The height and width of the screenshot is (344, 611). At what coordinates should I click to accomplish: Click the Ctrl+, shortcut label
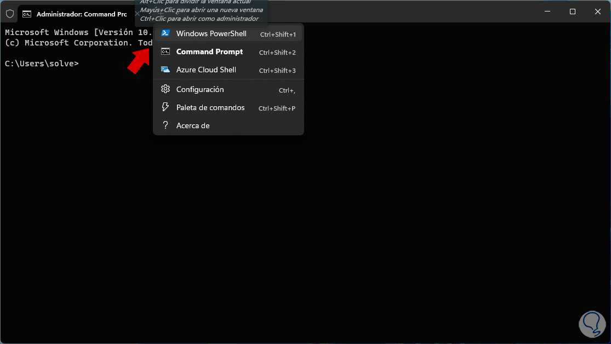(x=287, y=90)
